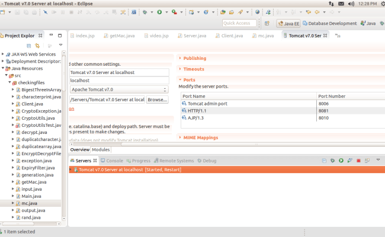The image size is (385, 237).
Task: Click the network indicator in system tray
Action: pos(331,4)
